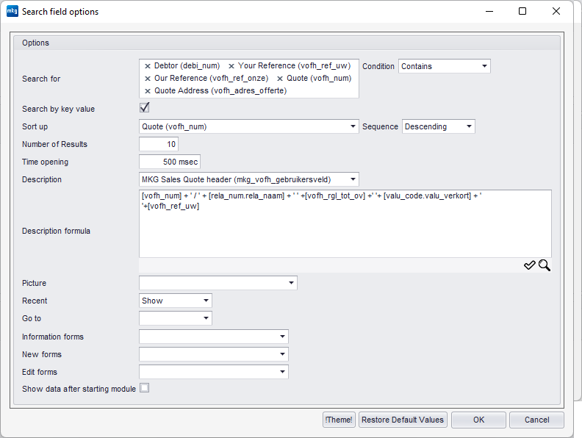Screen dimensions: 582x438
Task: Expand the Go to dropdown
Action: [x=175, y=318]
